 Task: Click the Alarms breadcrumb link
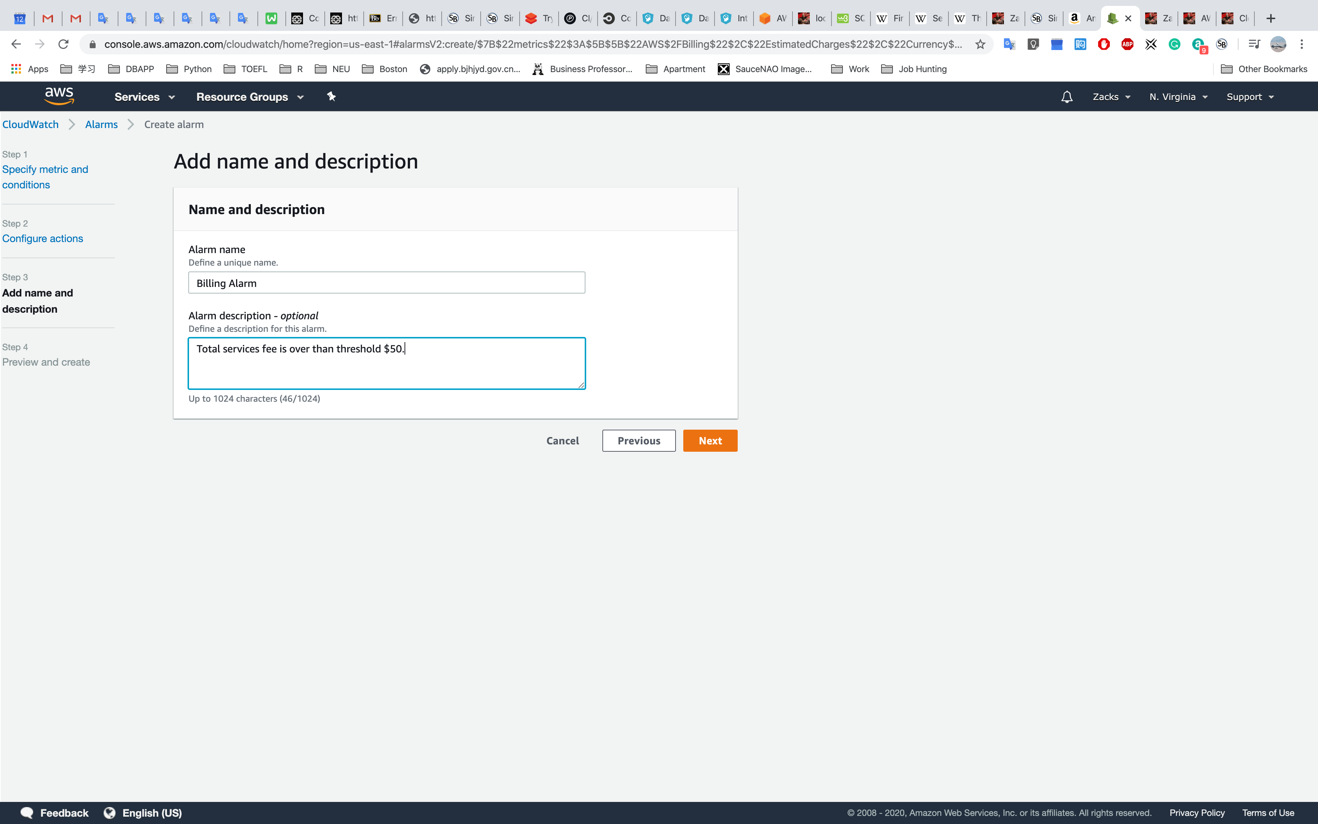point(101,124)
